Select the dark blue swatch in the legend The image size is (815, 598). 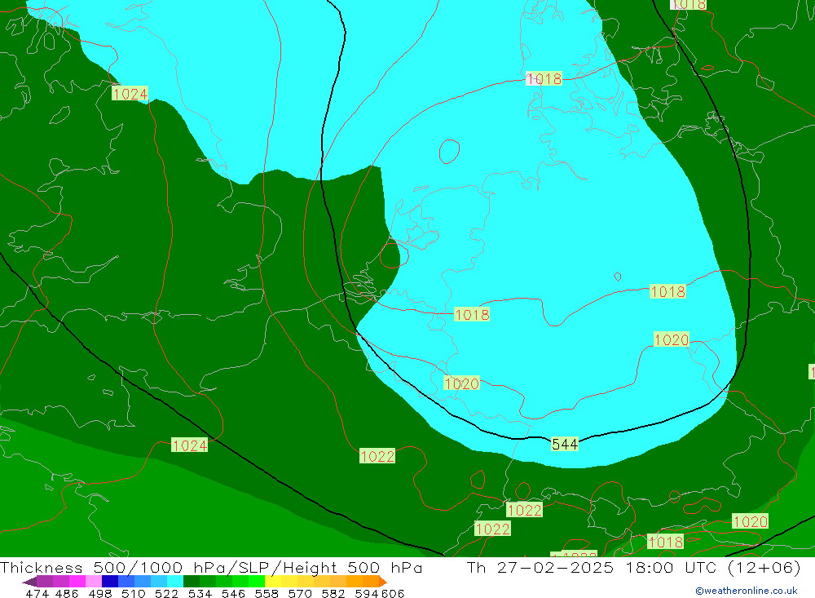pos(110,582)
